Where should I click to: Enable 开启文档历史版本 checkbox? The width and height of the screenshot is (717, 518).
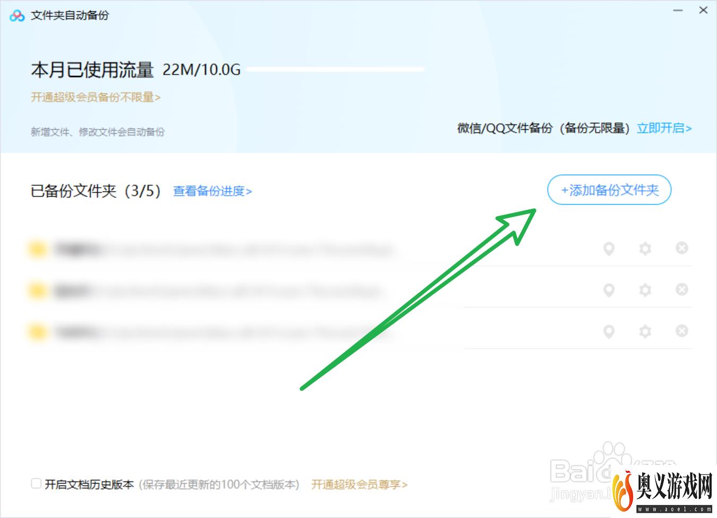coord(36,483)
